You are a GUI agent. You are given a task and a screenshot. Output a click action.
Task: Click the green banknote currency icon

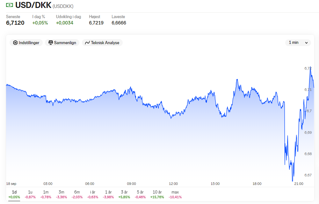click(9, 5)
